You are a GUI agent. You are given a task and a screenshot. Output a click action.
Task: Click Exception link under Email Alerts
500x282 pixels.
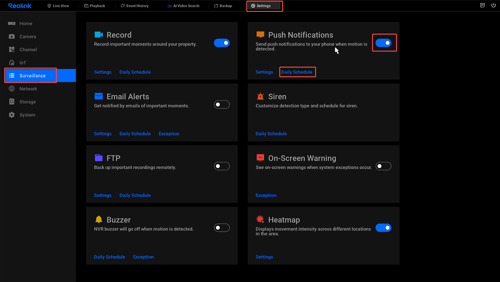pos(169,134)
